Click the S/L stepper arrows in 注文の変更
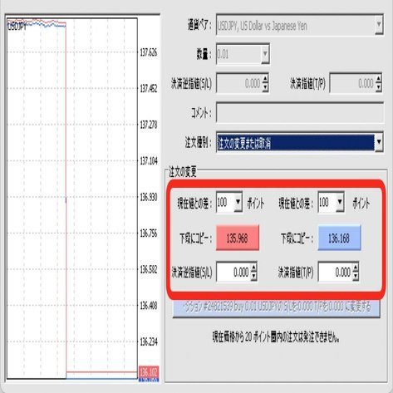This screenshot has height=393, width=393. click(253, 272)
